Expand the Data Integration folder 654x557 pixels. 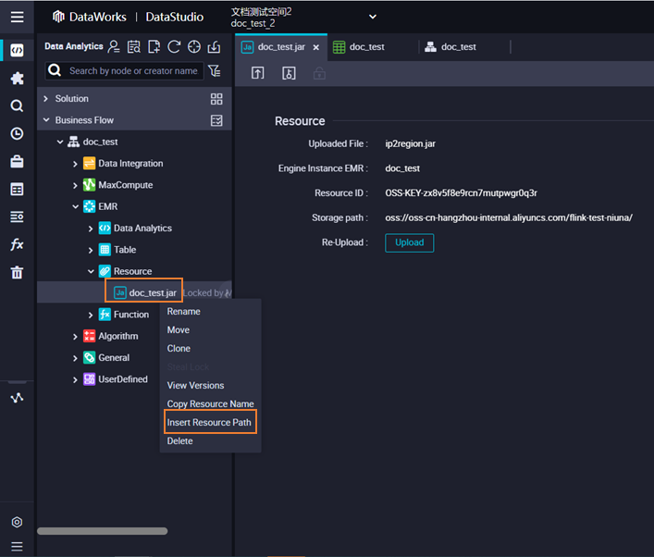coord(75,164)
